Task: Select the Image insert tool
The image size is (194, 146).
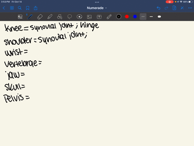Action: pos(89,17)
